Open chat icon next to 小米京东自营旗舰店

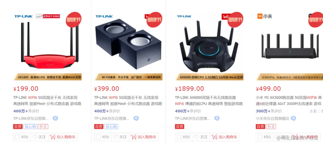[293, 118]
